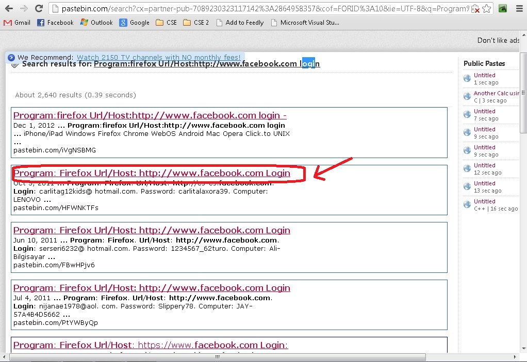Click the Public Pastes heading
This screenshot has width=527, height=362.
click(484, 63)
